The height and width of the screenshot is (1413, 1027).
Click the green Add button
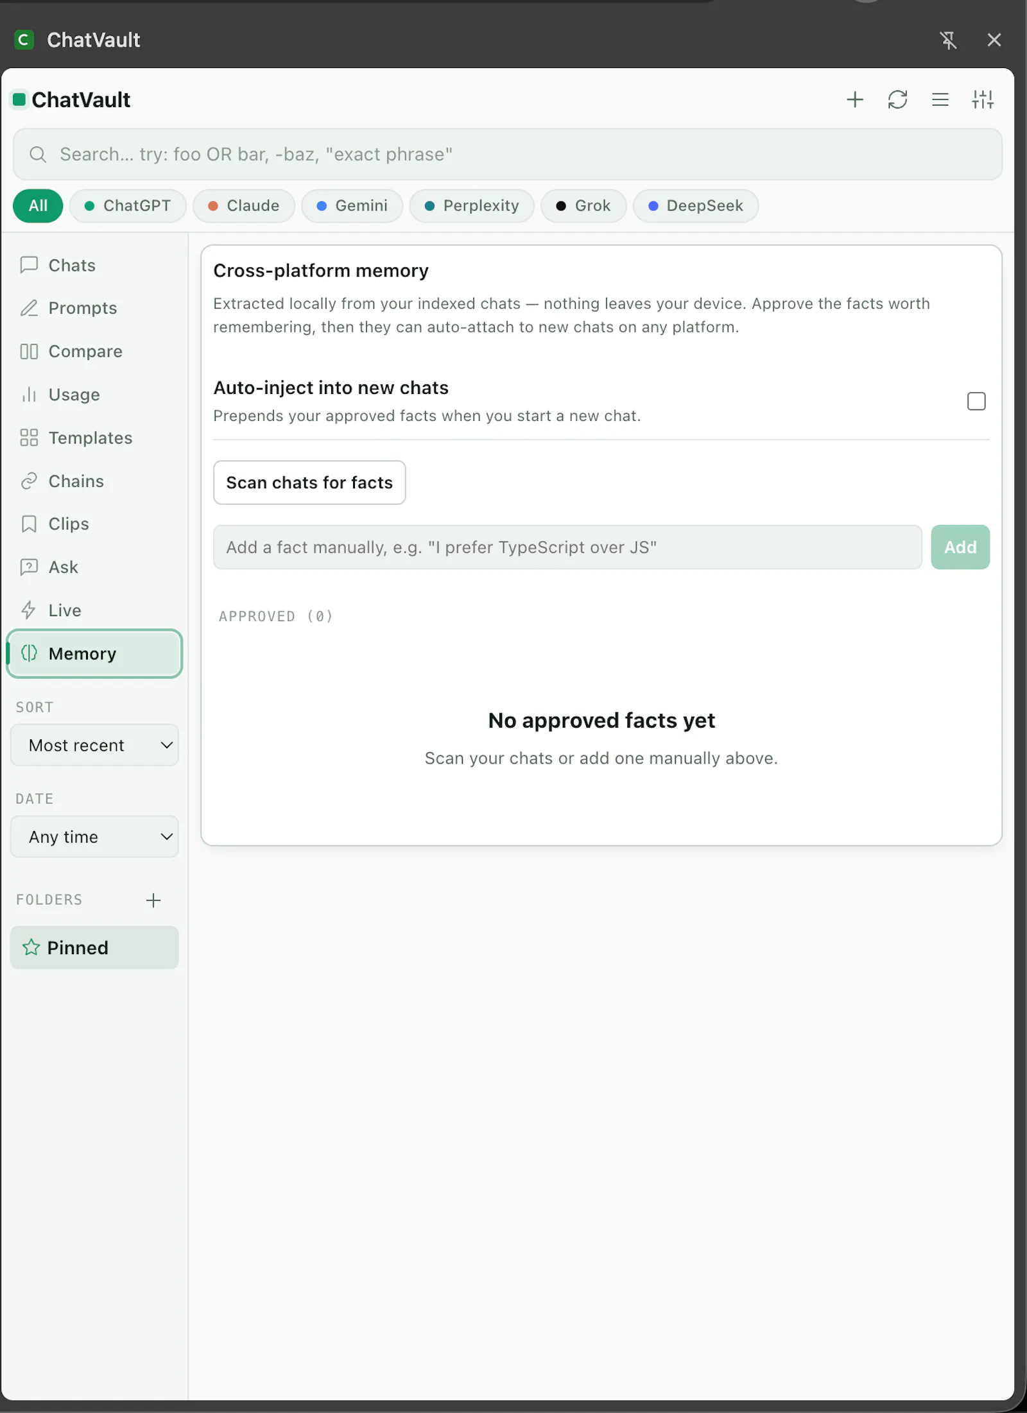tap(960, 547)
